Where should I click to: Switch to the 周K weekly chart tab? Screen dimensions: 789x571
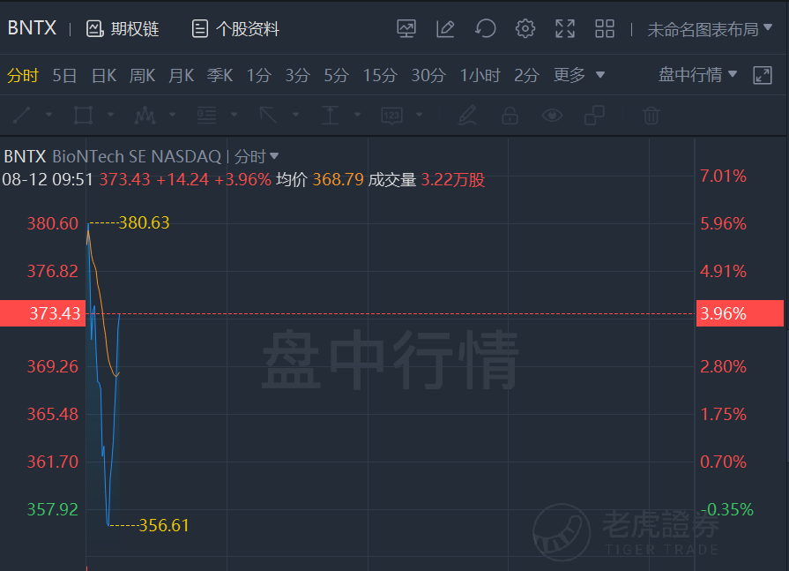click(142, 76)
